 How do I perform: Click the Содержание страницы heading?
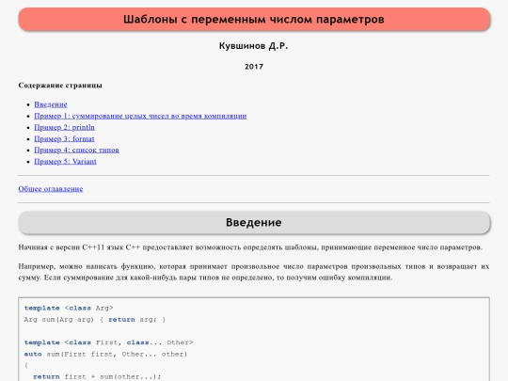coord(60,86)
